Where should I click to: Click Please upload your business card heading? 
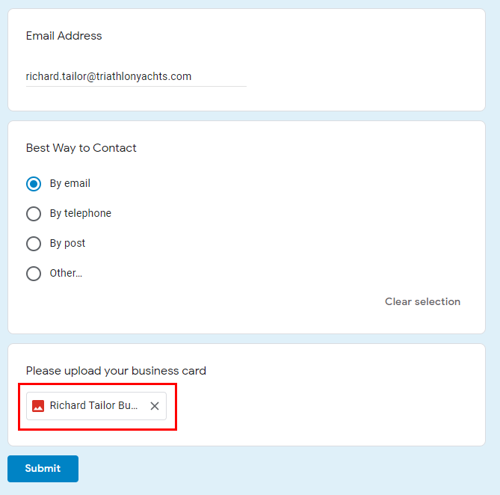[116, 371]
